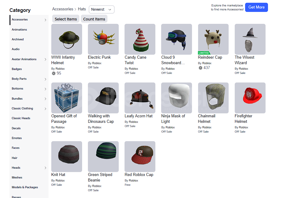Click the Robux icon next to 95

click(54, 73)
